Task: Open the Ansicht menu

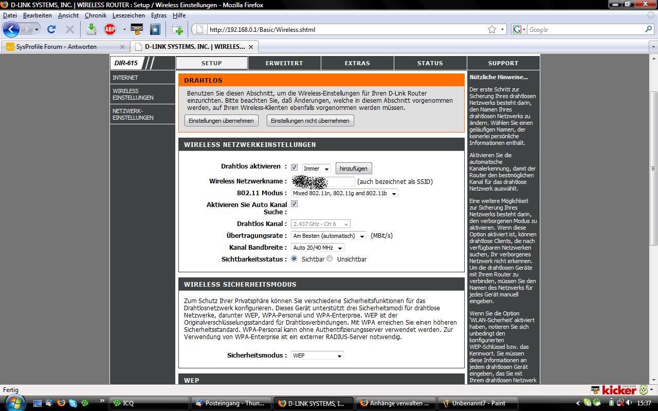Action: tap(68, 15)
